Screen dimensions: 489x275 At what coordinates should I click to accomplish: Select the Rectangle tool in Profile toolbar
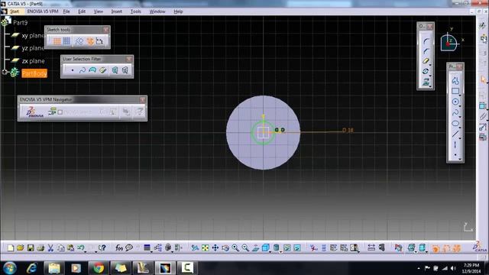455,91
